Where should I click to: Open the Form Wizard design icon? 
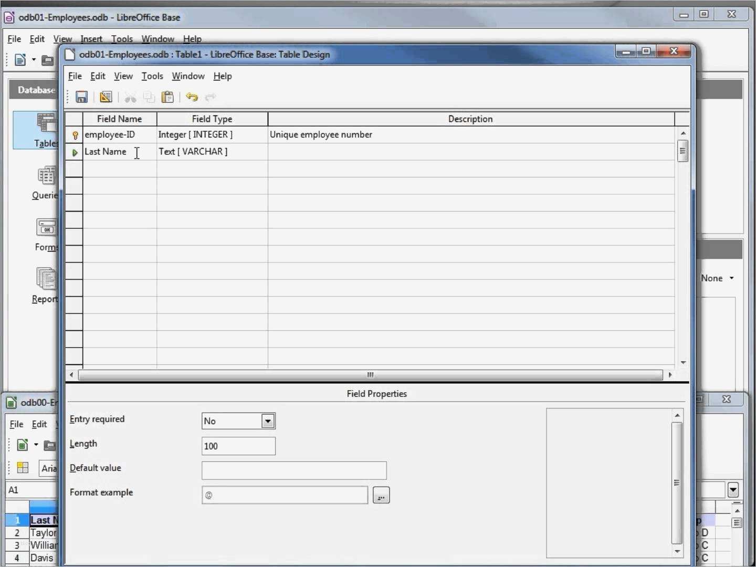[x=106, y=97]
